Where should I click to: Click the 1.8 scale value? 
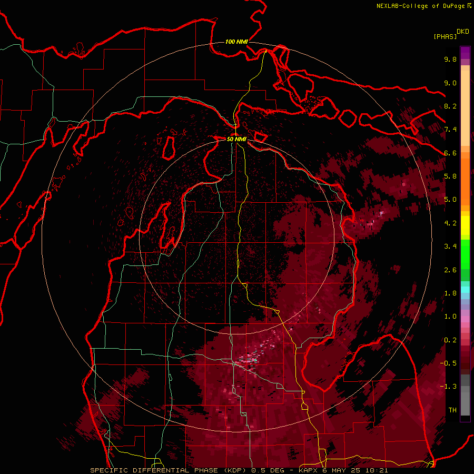click(x=450, y=293)
